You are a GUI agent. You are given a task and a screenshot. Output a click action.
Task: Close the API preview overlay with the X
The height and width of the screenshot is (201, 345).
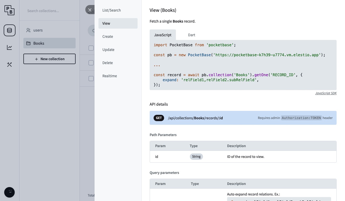pyautogui.click(x=90, y=10)
